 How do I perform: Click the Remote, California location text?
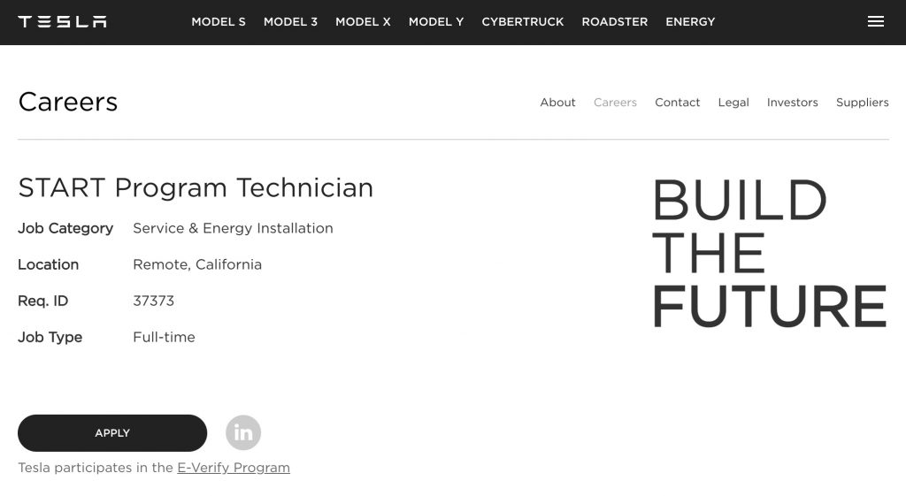coord(197,264)
